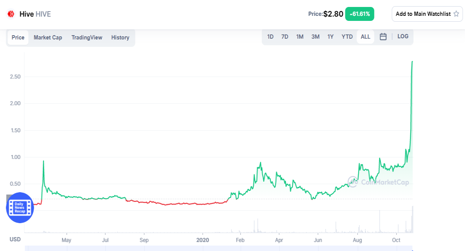Select the Price chart tab
Viewport: 465px width, 251px height.
click(x=18, y=38)
